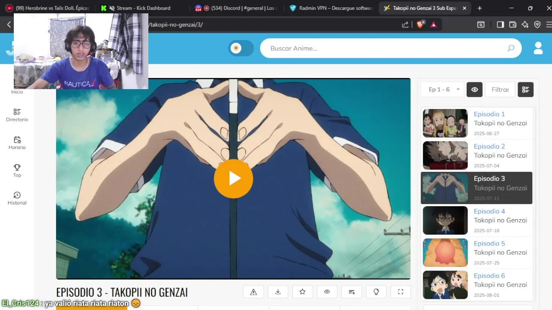Click the Episodio 4 thumbnail
Screen dimensions: 552x310
click(445, 220)
